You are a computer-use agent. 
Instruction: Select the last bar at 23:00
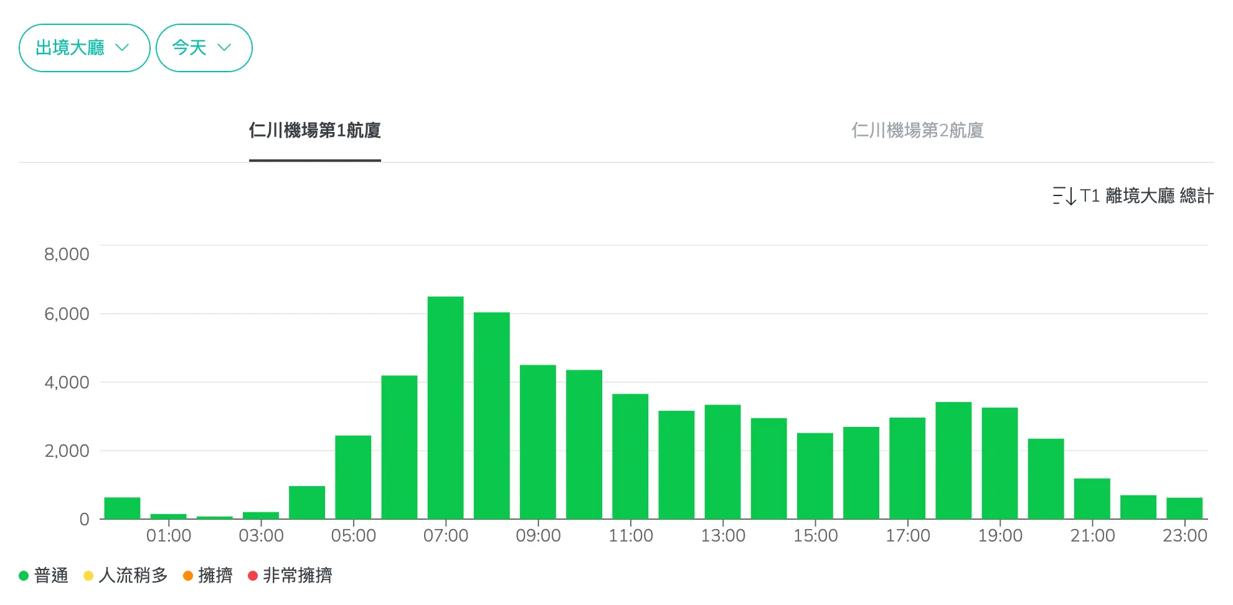click(1184, 508)
